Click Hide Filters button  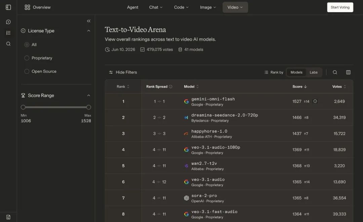click(x=123, y=72)
